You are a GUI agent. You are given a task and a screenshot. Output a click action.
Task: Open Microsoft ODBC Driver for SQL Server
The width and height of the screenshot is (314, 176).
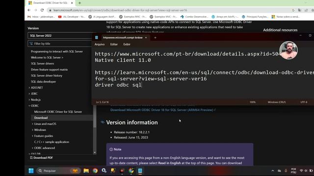coord(58,112)
